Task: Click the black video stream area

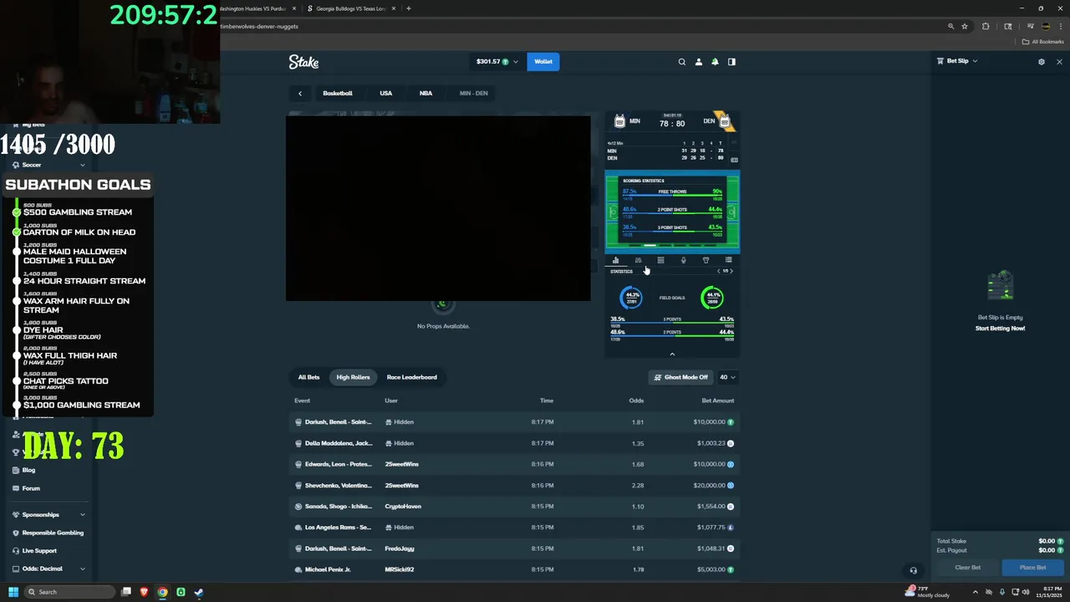Action: (438, 207)
